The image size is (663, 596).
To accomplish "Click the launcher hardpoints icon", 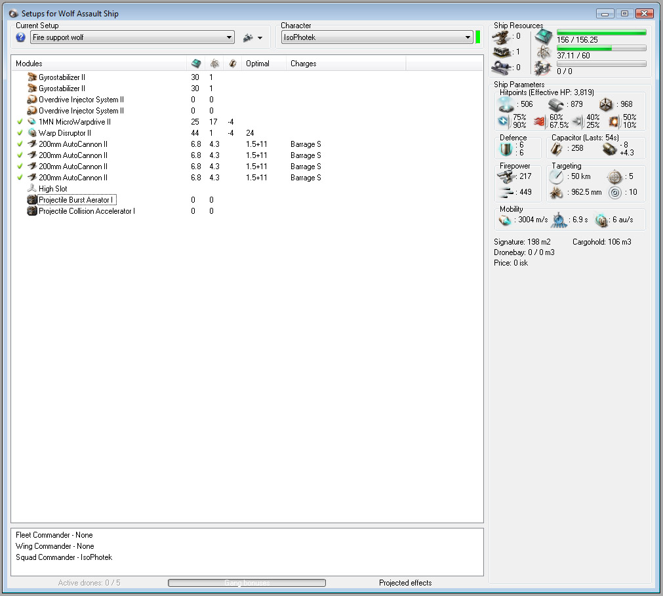I will [502, 52].
